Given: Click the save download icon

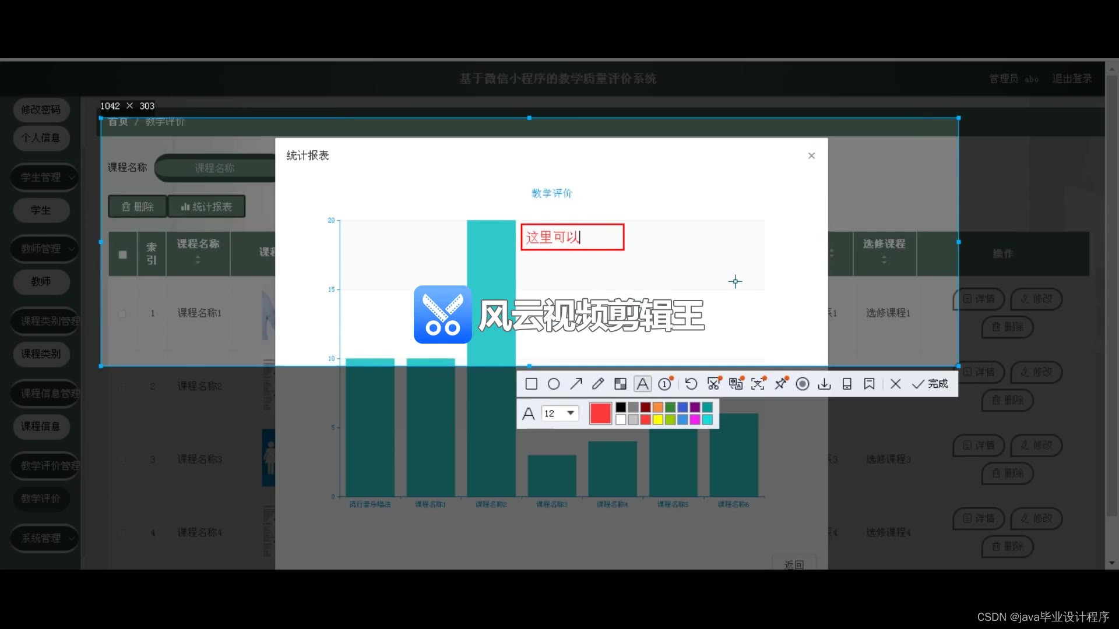Looking at the screenshot, I should tap(824, 384).
